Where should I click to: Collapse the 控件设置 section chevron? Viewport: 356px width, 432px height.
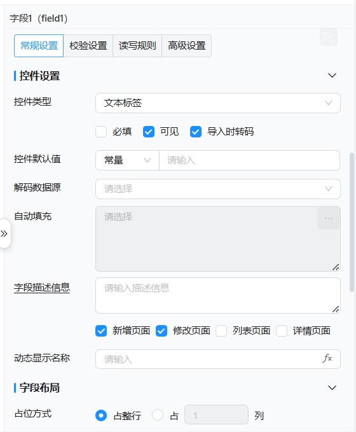coord(332,76)
